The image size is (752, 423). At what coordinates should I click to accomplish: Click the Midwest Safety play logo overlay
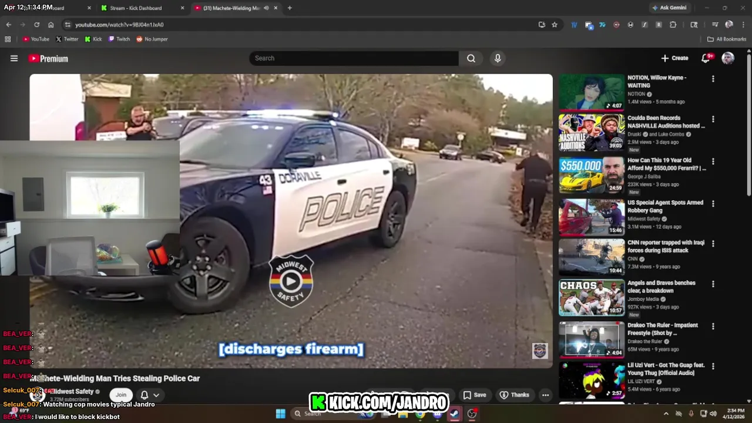pos(291,281)
